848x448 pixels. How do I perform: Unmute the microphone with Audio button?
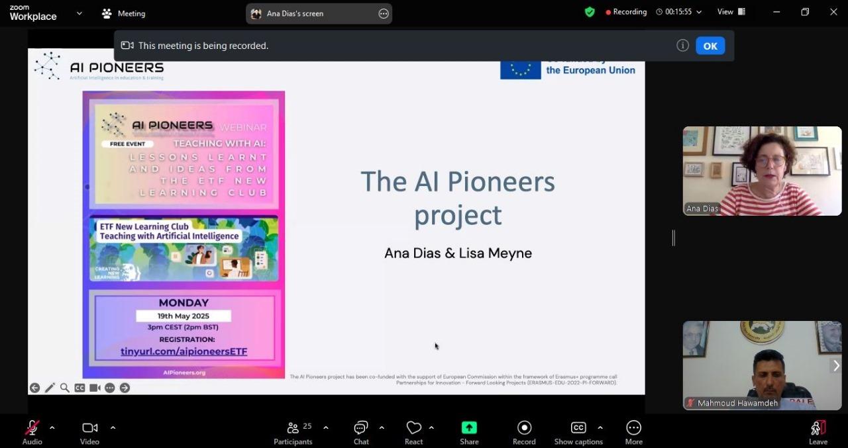32,433
